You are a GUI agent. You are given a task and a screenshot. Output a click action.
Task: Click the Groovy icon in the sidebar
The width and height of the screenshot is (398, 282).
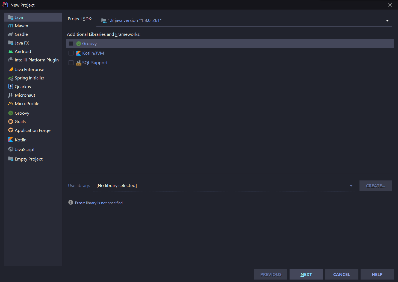coord(11,113)
